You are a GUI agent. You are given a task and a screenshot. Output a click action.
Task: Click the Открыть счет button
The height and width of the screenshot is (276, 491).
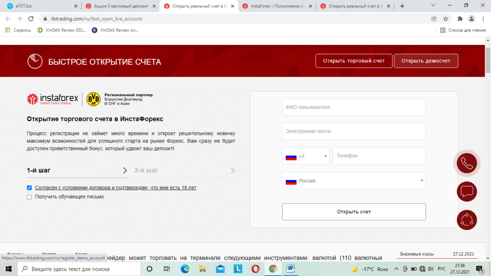point(354,211)
